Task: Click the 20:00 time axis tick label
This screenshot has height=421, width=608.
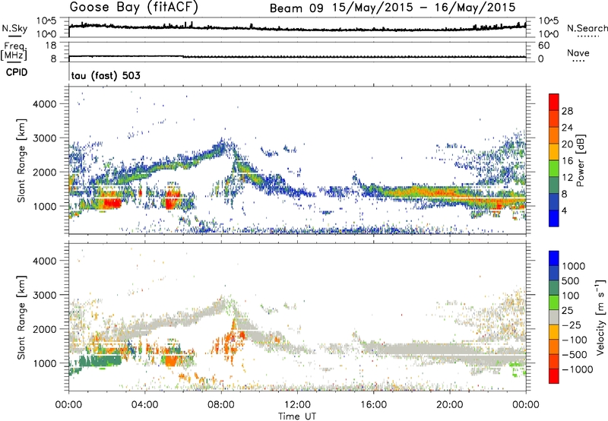Action: click(x=450, y=405)
